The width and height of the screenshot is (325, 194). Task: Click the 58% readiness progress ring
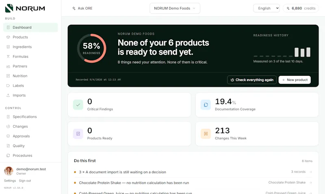pos(91,48)
